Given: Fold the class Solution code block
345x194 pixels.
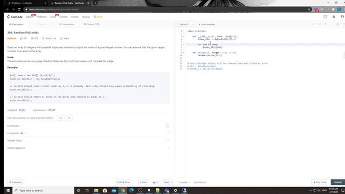Looking at the screenshot, I should [x=183, y=31].
